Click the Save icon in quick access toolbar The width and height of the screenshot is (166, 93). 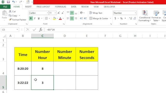click(x=8, y=2)
